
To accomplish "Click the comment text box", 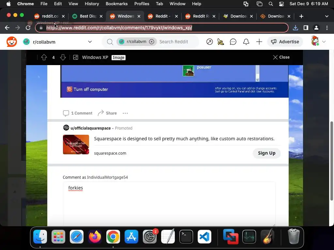I will 169,204.
